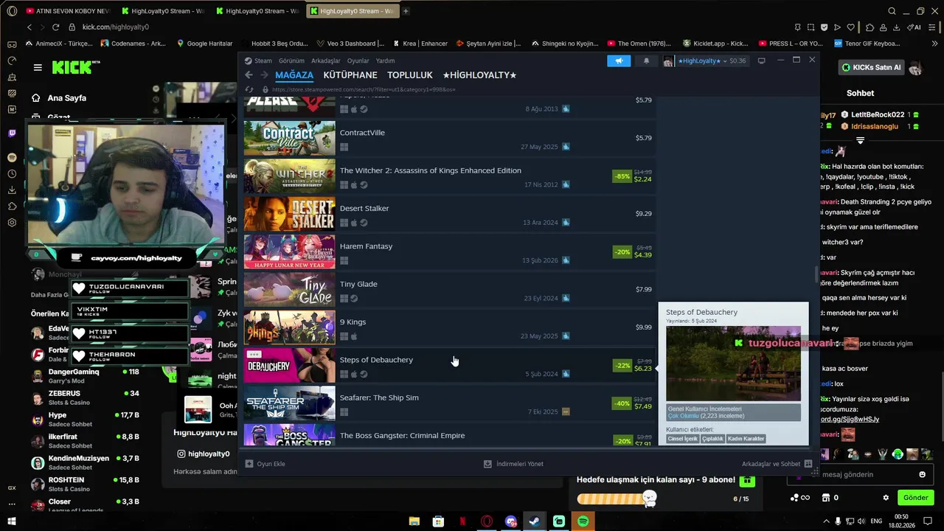Switch Steam to Big Picture mode
This screenshot has height=531, width=944.
coord(761,60)
